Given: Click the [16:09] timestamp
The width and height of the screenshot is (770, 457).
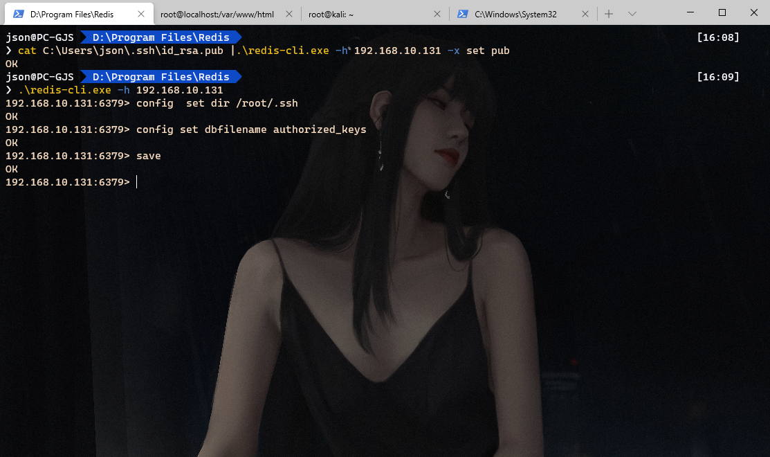Looking at the screenshot, I should (x=718, y=77).
